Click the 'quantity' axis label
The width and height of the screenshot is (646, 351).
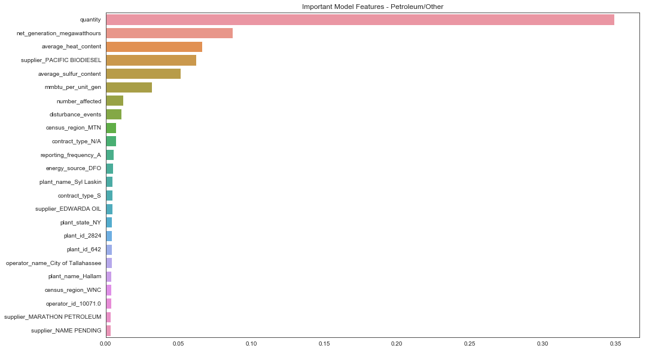[91, 20]
